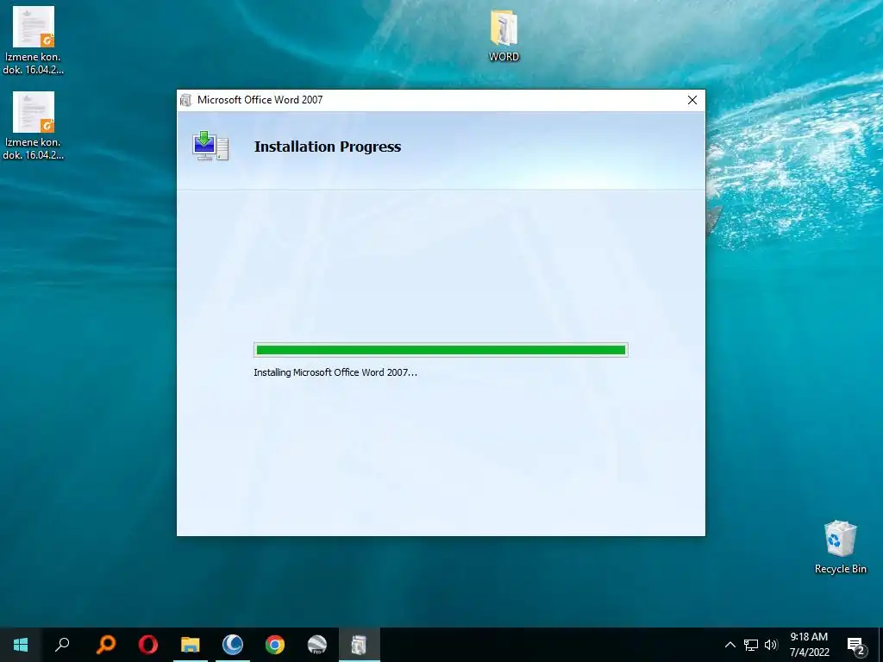Click the 'Installing Microsoft Office Word 2007...' status text
Viewport: 883px width, 662px height.
click(335, 372)
